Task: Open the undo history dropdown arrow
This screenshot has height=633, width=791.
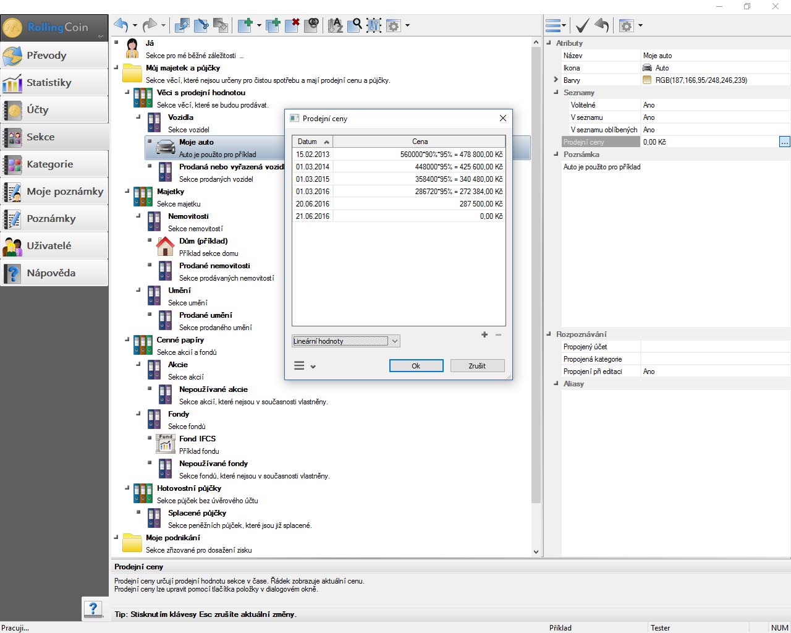Action: tap(135, 25)
